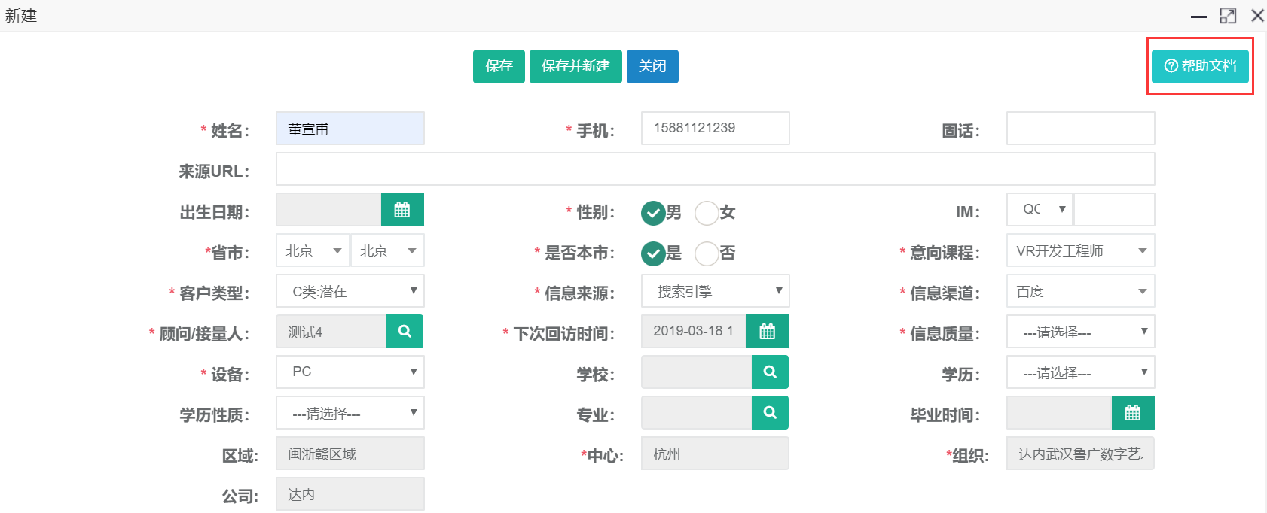The width and height of the screenshot is (1267, 513).
Task: Expand the 意向课程 course dropdown
Action: (1080, 251)
